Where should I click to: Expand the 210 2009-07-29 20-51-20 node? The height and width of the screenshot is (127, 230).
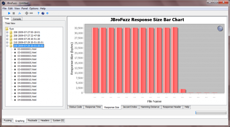[7, 39]
